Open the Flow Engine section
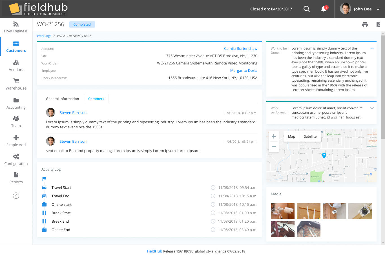The height and width of the screenshot is (257, 385). [x=16, y=27]
